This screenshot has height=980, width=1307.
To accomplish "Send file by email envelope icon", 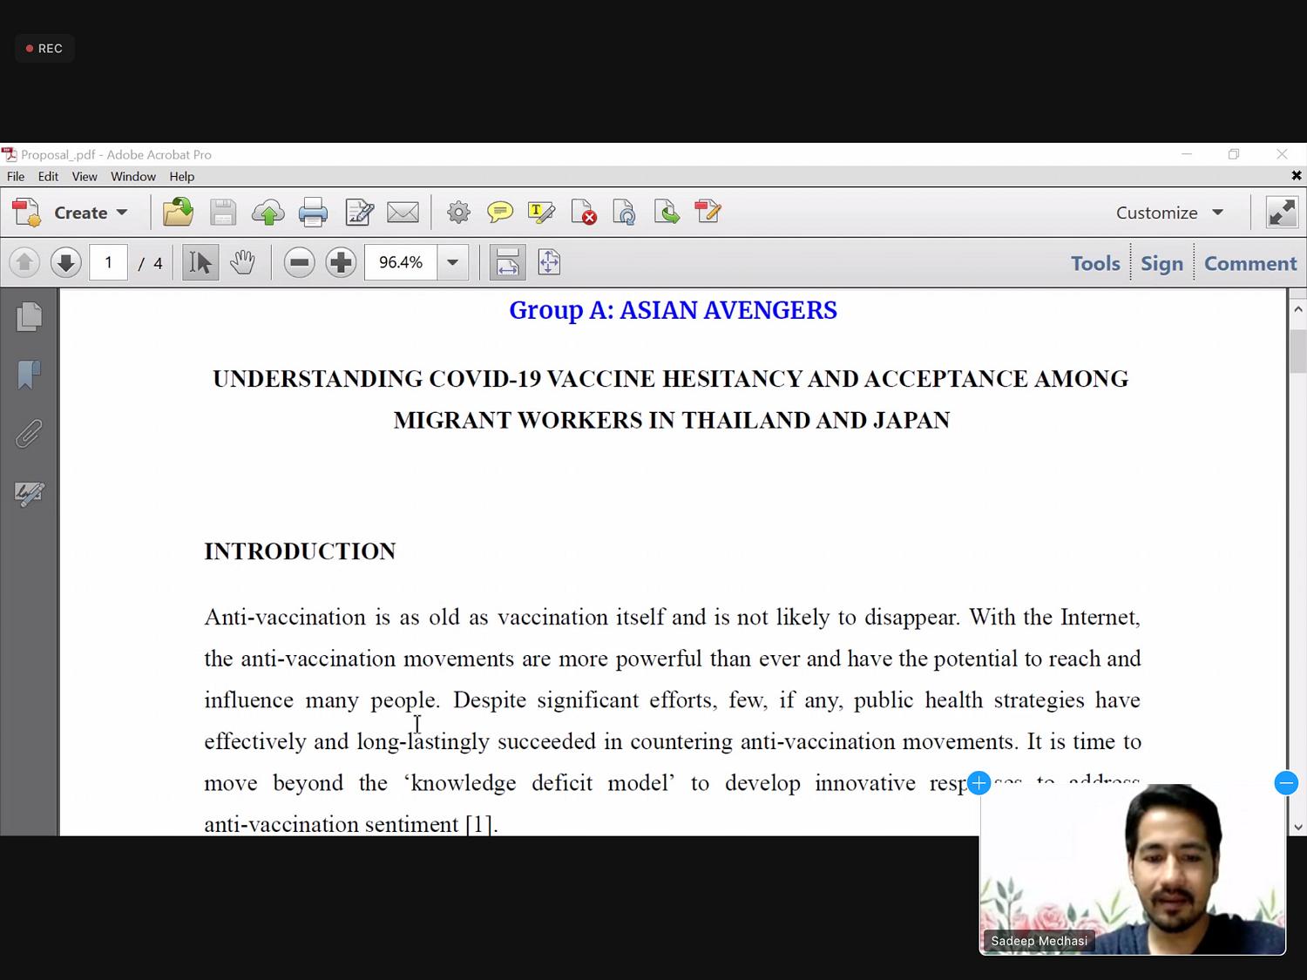I will [x=403, y=213].
